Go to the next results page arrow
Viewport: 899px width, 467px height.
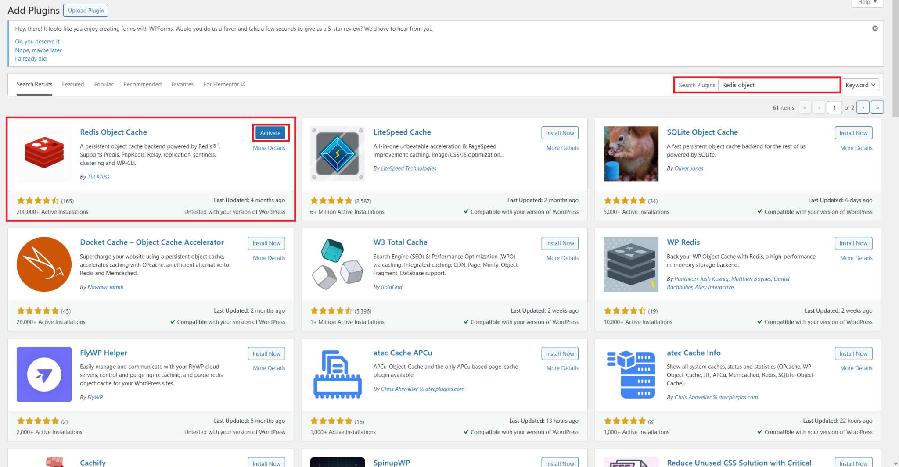click(x=863, y=107)
